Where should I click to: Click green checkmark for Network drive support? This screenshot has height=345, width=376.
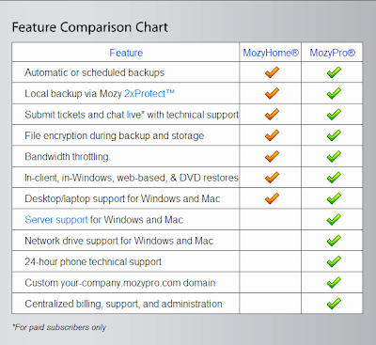pos(334,240)
